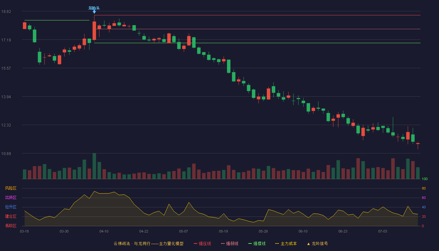Click the 03-30 date axis label

[64, 231]
